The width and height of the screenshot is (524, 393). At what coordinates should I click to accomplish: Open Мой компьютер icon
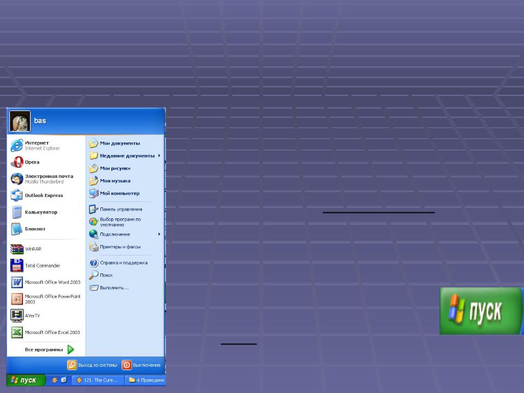[93, 193]
